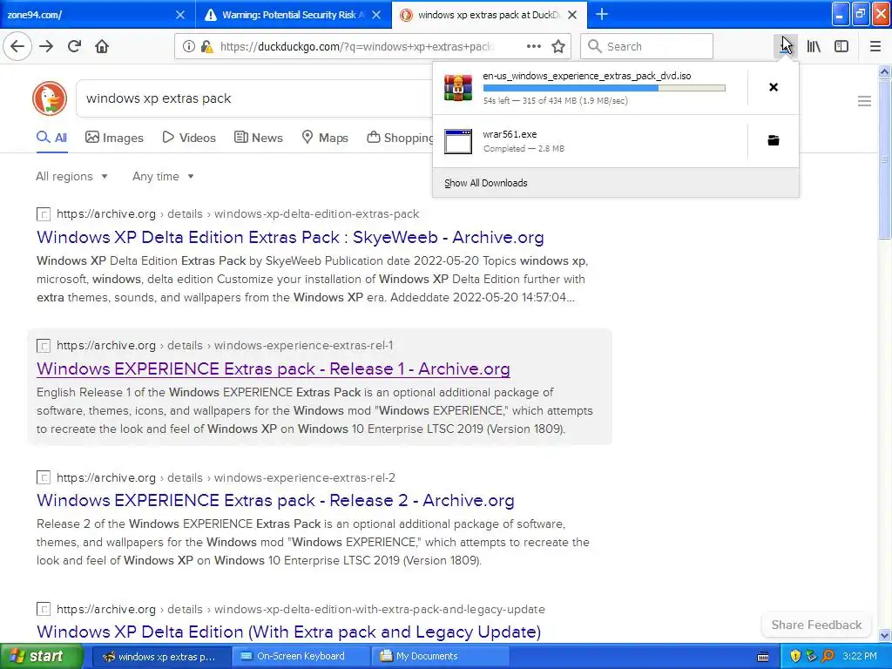Open the Firefox home page

click(102, 46)
